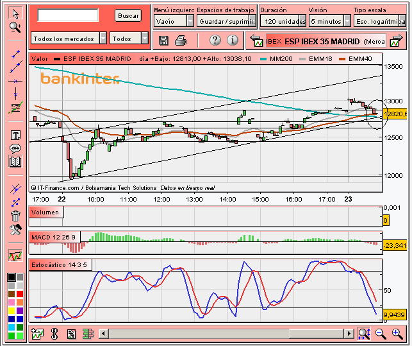Activate the magnifier zoom tool in left toolbar

(x=15, y=27)
